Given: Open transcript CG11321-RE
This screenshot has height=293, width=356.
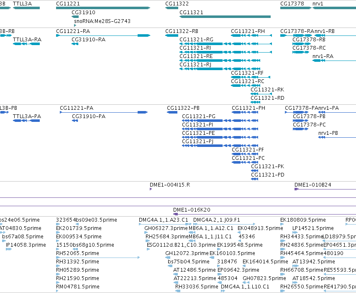Looking at the screenshot, I should (x=196, y=56).
